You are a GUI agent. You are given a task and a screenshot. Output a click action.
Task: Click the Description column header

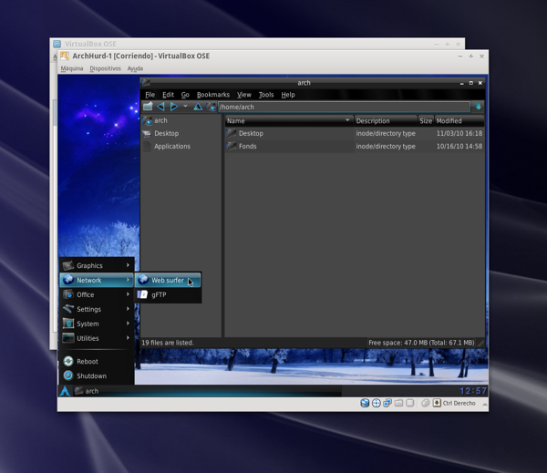[x=386, y=120]
